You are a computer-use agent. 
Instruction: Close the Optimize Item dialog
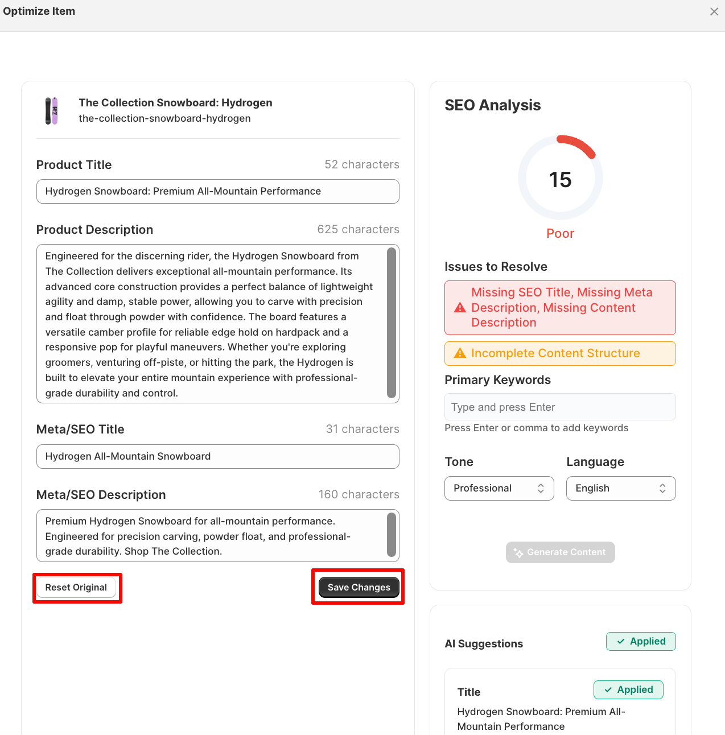[x=714, y=12]
